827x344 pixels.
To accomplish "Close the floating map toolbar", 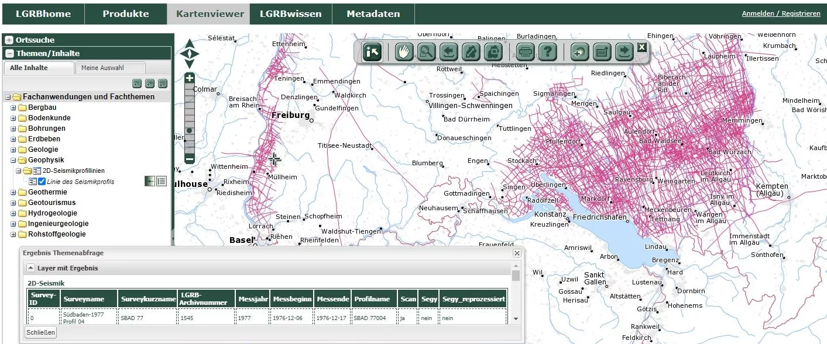I will click(x=641, y=47).
